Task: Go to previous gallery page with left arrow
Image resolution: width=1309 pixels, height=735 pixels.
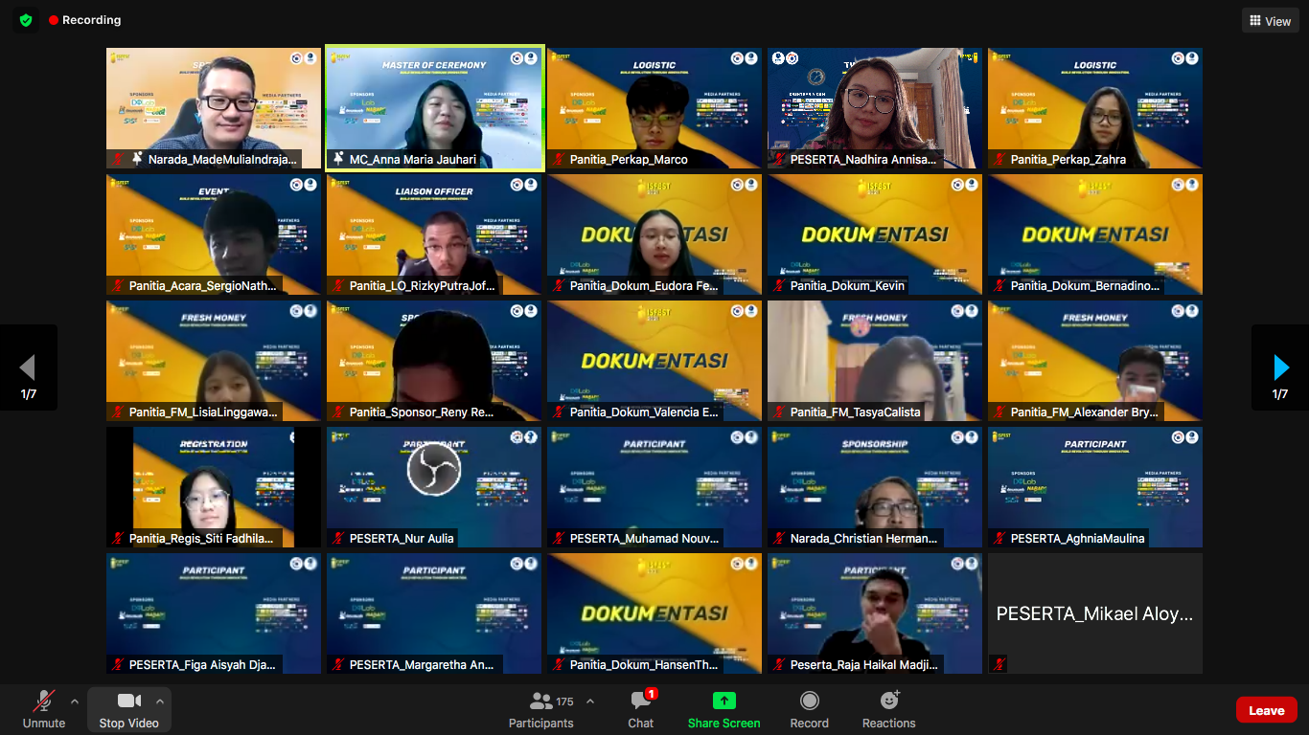Action: click(28, 367)
